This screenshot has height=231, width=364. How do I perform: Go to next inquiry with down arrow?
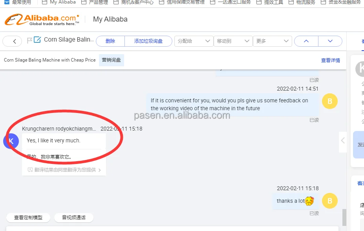tap(330, 41)
